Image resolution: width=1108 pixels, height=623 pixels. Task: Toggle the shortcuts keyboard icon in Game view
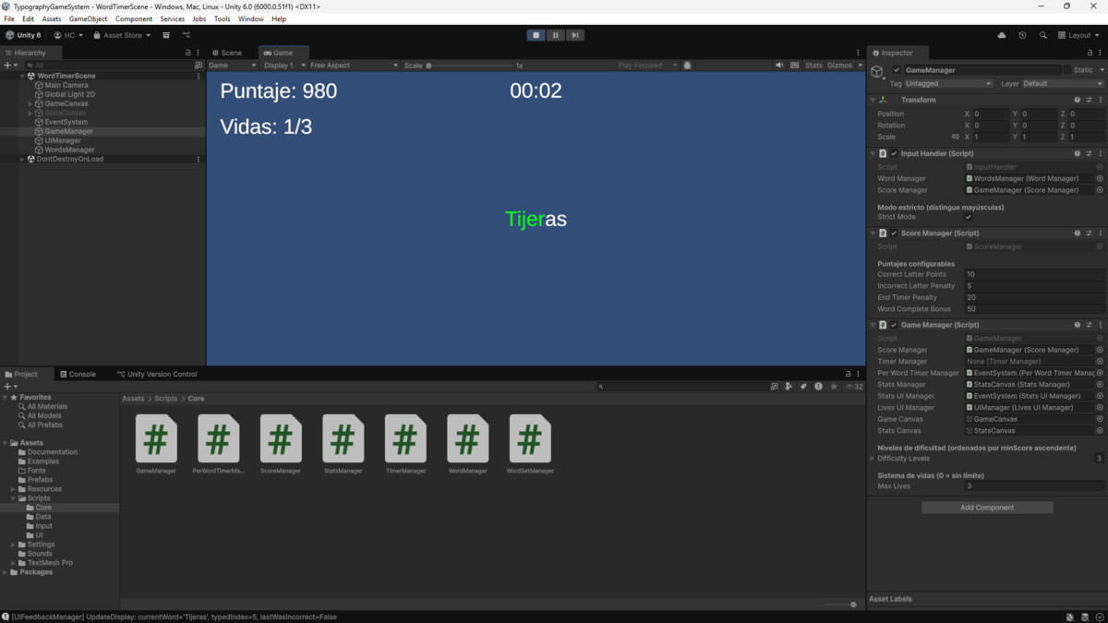[794, 66]
